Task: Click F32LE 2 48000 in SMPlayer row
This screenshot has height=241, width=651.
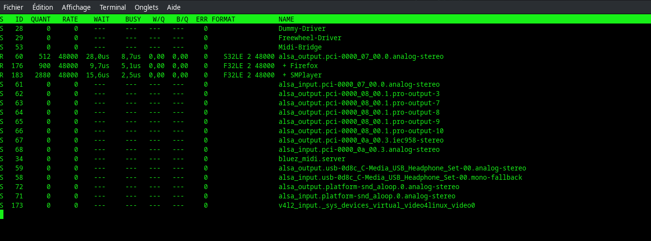Action: click(249, 75)
